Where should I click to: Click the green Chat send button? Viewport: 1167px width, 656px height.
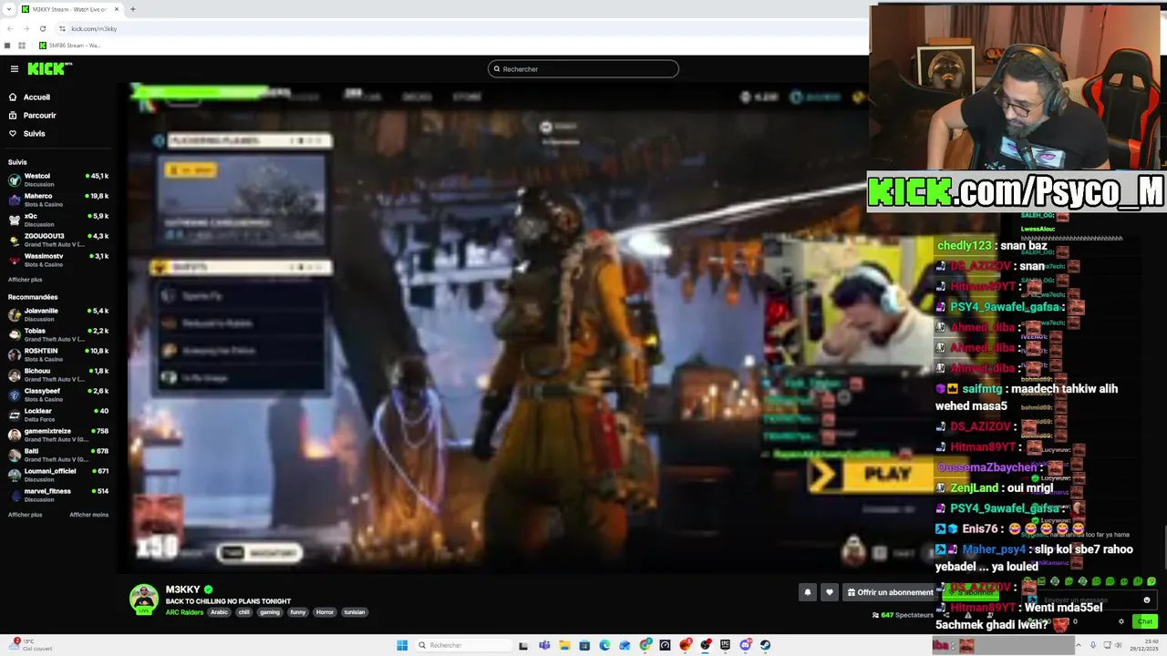click(x=1145, y=621)
